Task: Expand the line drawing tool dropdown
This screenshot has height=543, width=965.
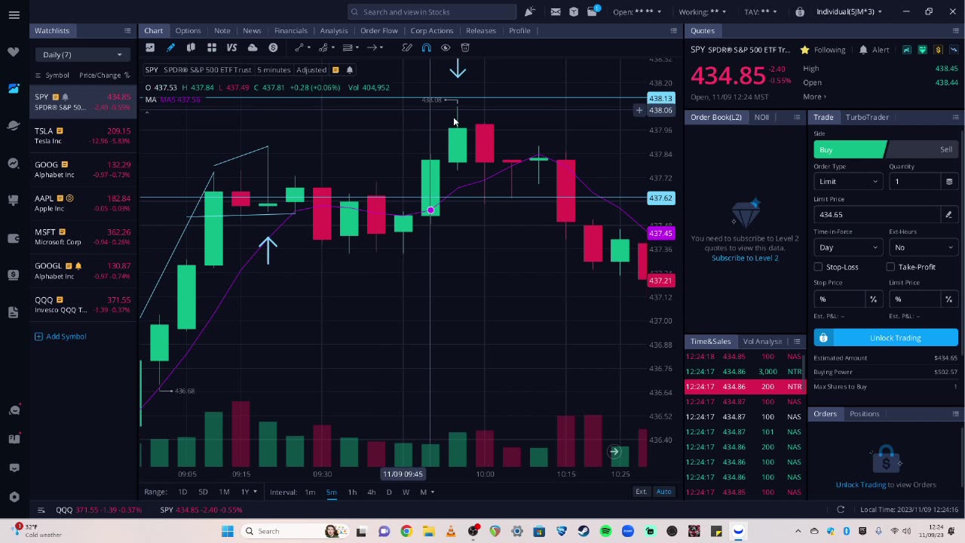Action: coord(309,48)
